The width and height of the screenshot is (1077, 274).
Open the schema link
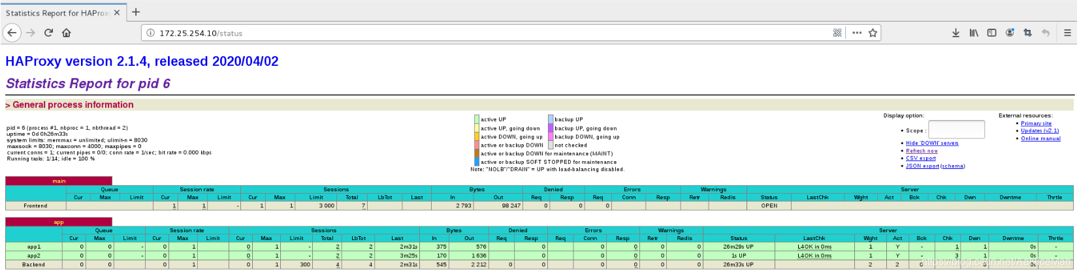pyautogui.click(x=952, y=166)
